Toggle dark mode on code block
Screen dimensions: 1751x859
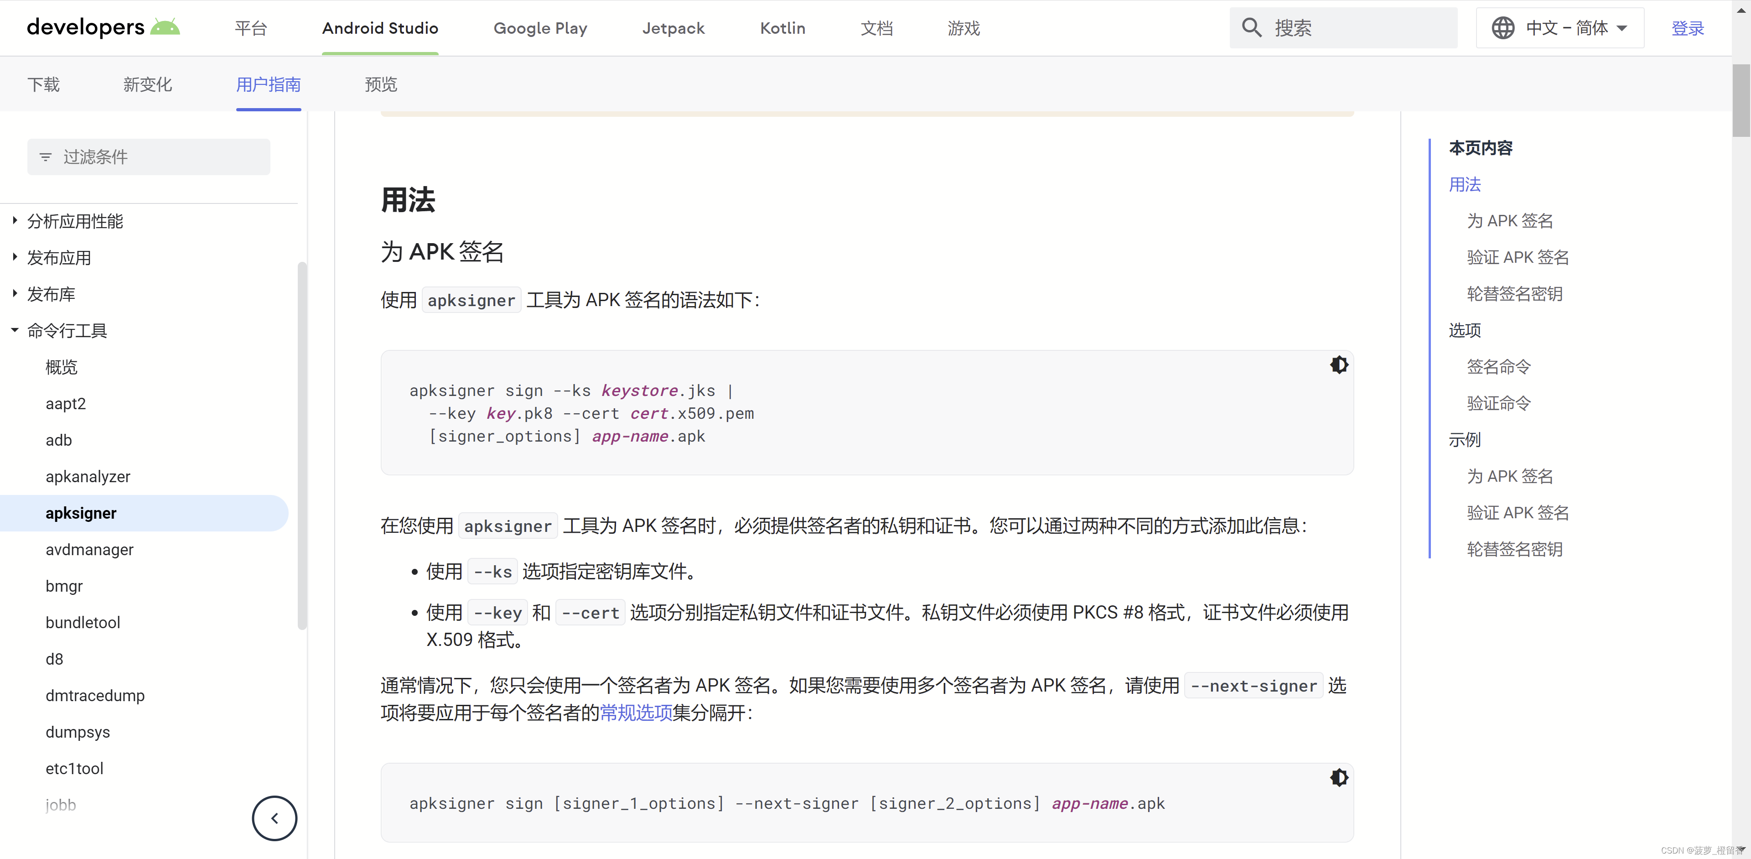click(1338, 364)
